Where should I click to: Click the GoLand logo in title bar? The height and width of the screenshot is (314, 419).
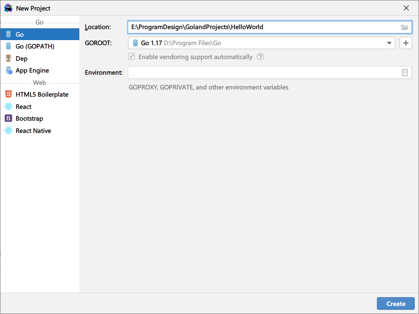8,8
